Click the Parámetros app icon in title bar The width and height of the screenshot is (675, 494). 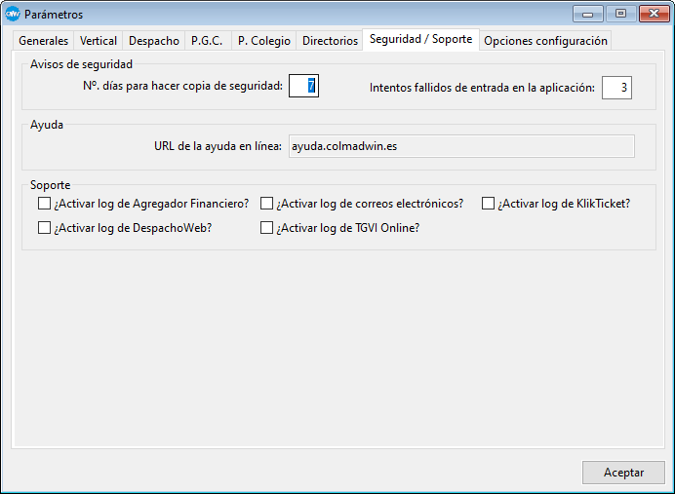13,15
